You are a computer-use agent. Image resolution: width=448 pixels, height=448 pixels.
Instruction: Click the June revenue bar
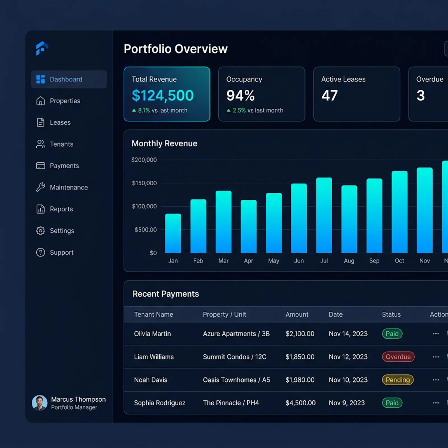[299, 218]
